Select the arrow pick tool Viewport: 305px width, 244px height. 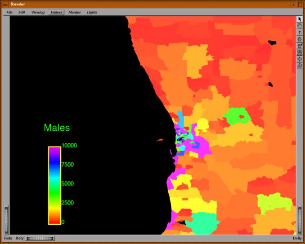pyautogui.click(x=300, y=19)
